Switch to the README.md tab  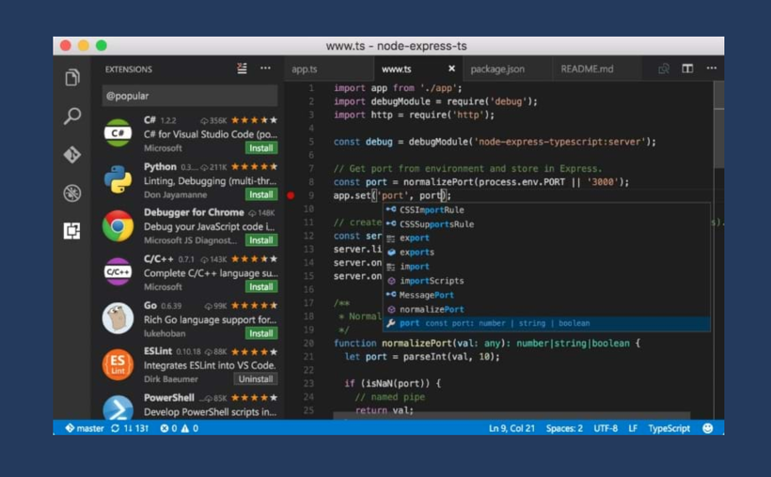[587, 69]
